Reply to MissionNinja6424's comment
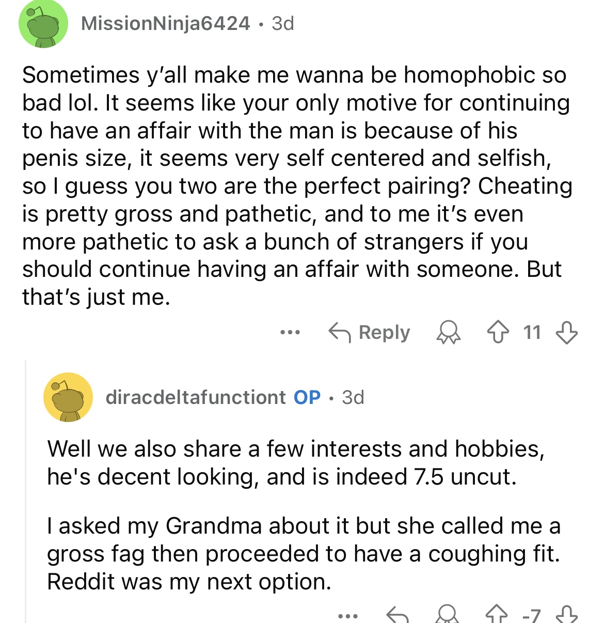This screenshot has width=604, height=623. pos(369,333)
